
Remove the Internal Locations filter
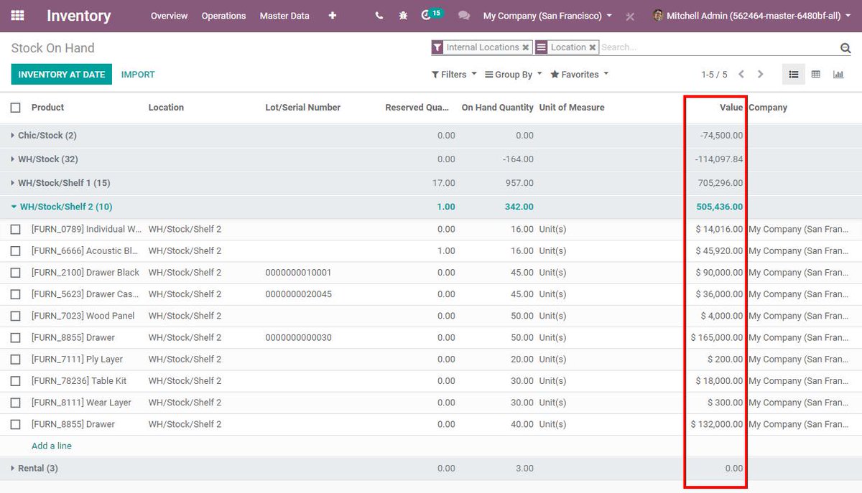tap(524, 47)
